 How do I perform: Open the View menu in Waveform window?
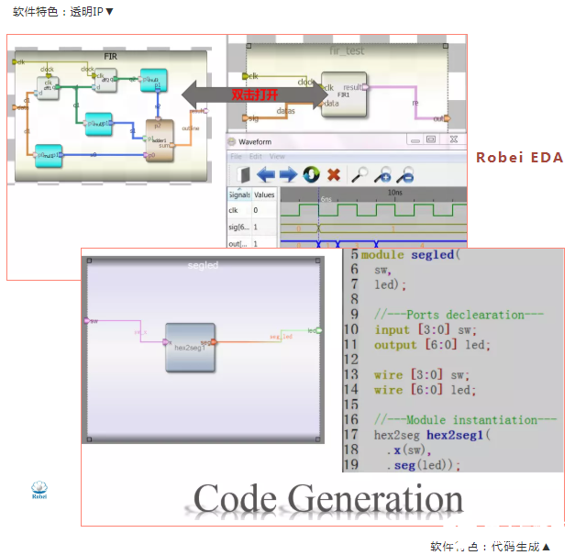click(277, 157)
